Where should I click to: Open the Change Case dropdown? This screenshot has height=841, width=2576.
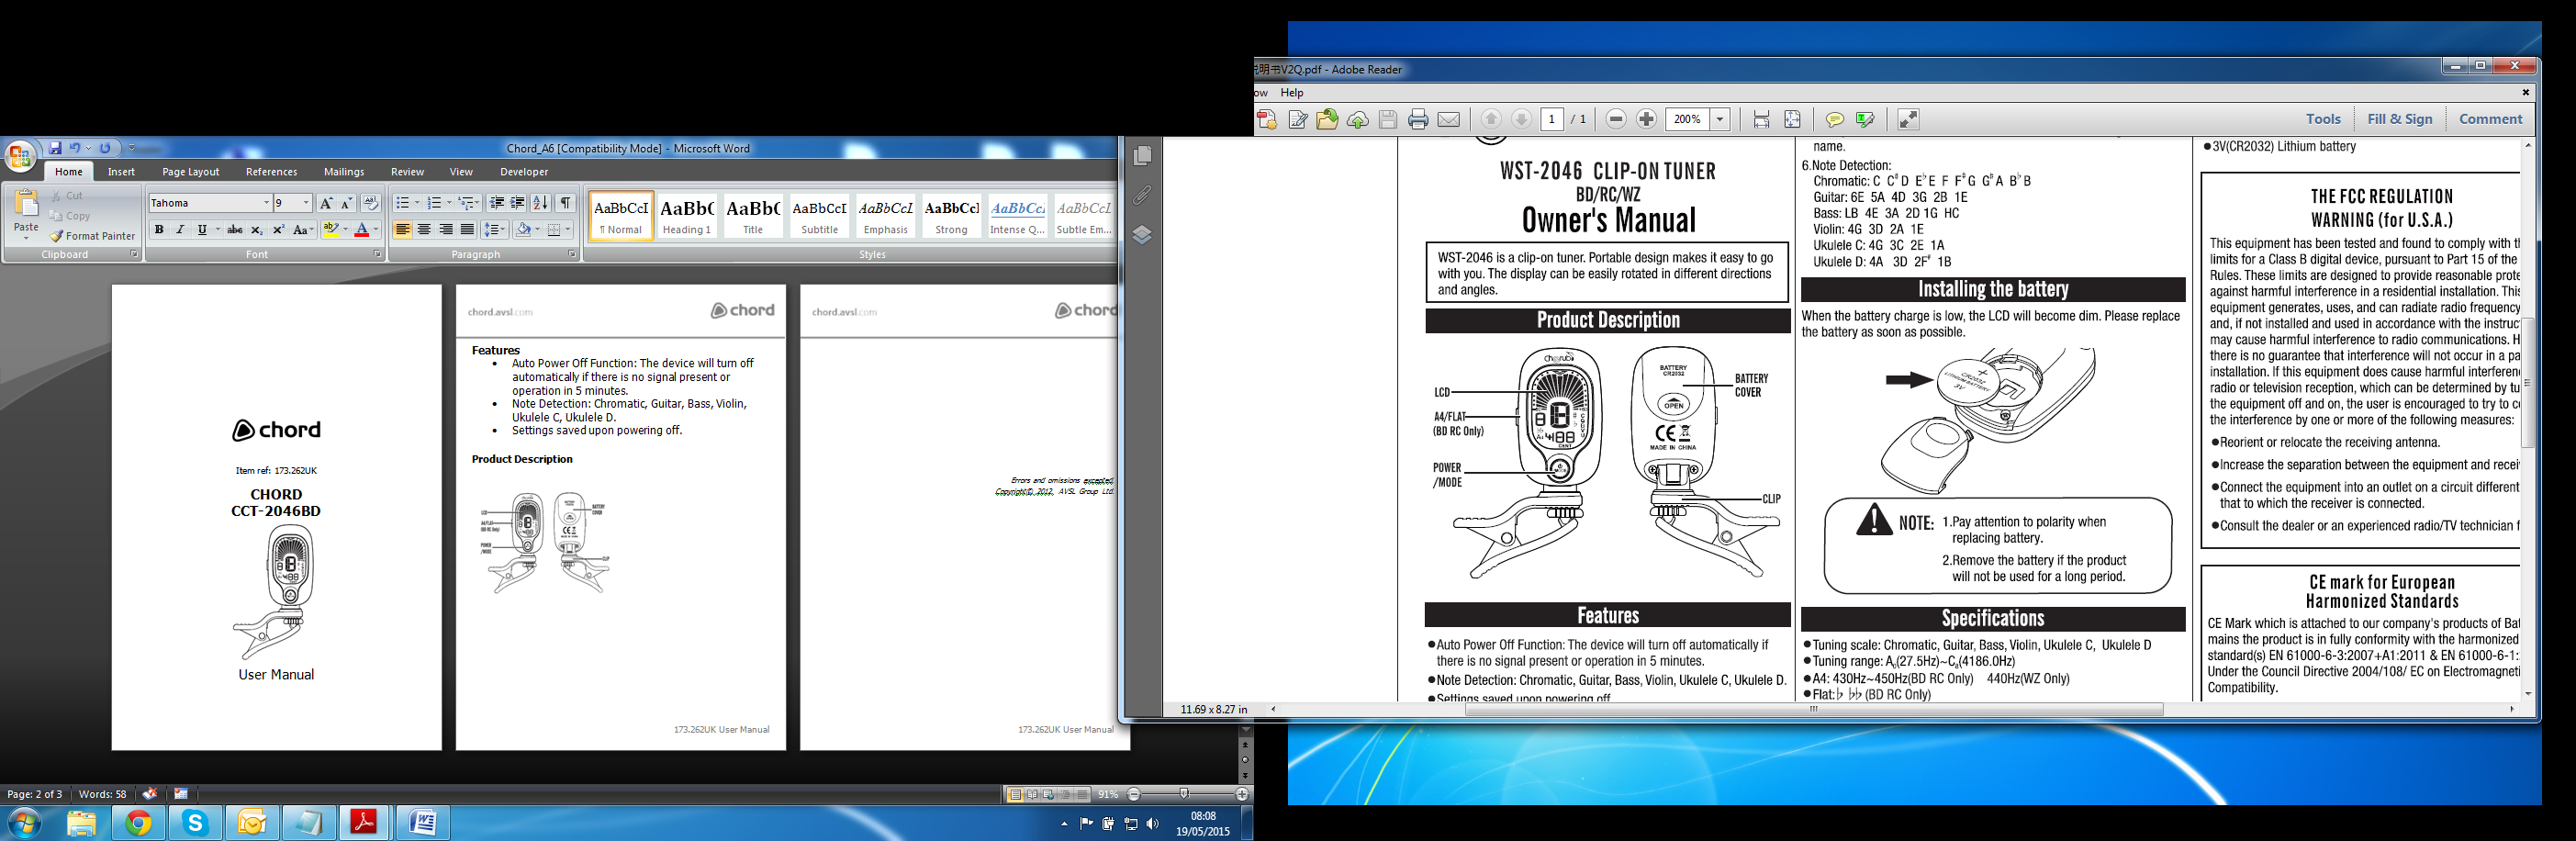[x=304, y=230]
